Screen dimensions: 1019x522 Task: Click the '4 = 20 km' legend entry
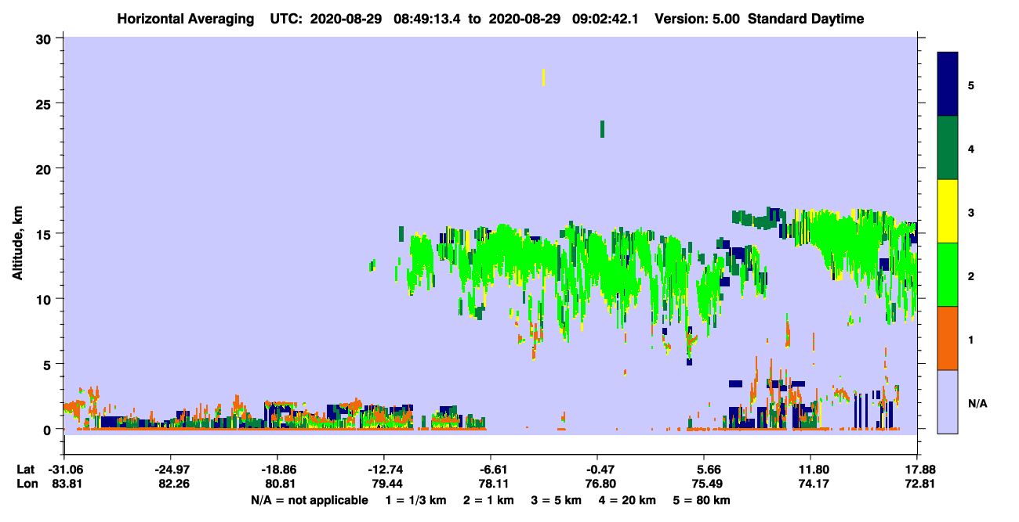626,500
